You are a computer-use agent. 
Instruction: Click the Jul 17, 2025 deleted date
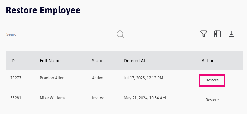click(x=143, y=78)
